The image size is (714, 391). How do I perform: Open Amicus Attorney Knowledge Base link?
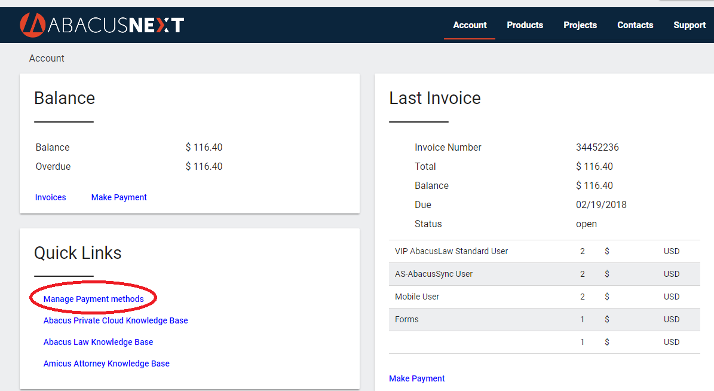[x=106, y=363]
